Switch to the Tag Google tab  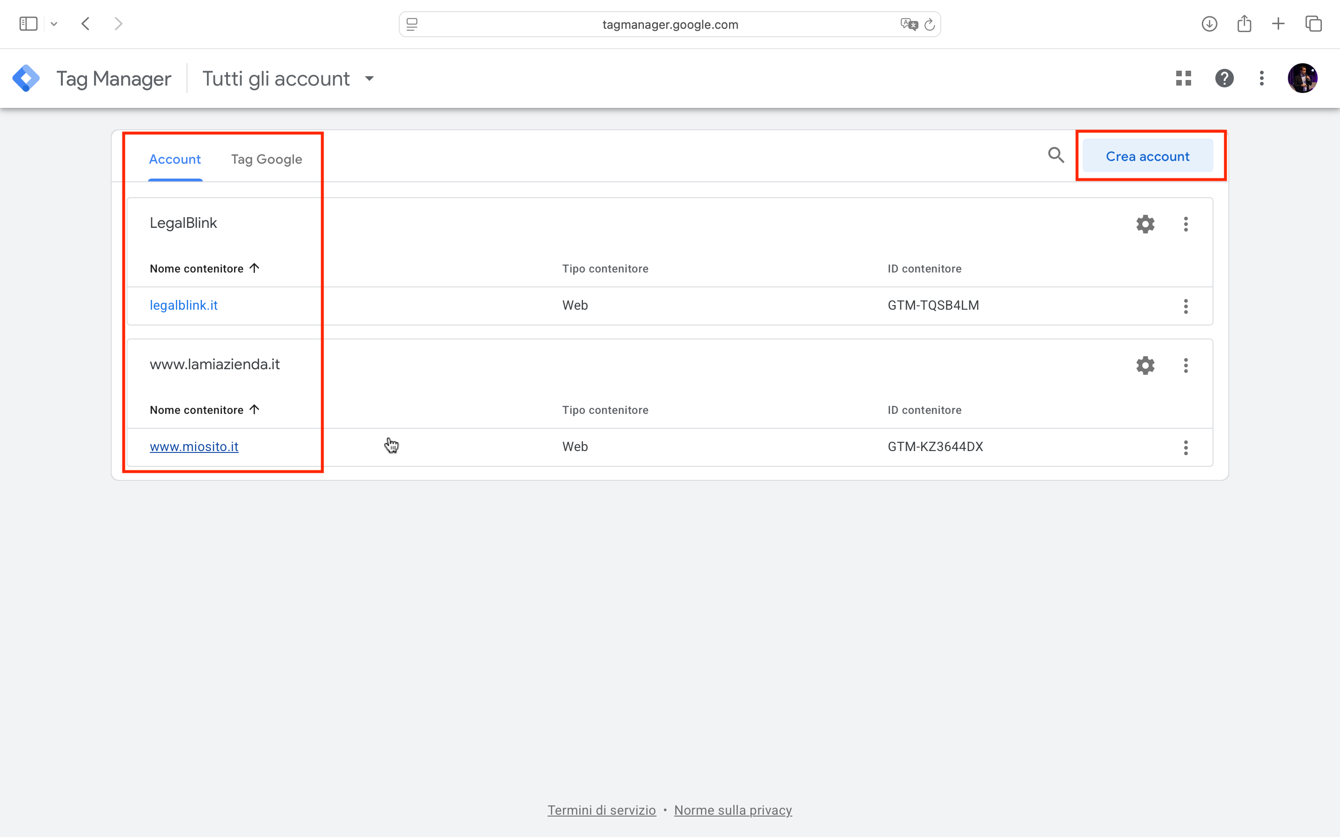coord(266,159)
